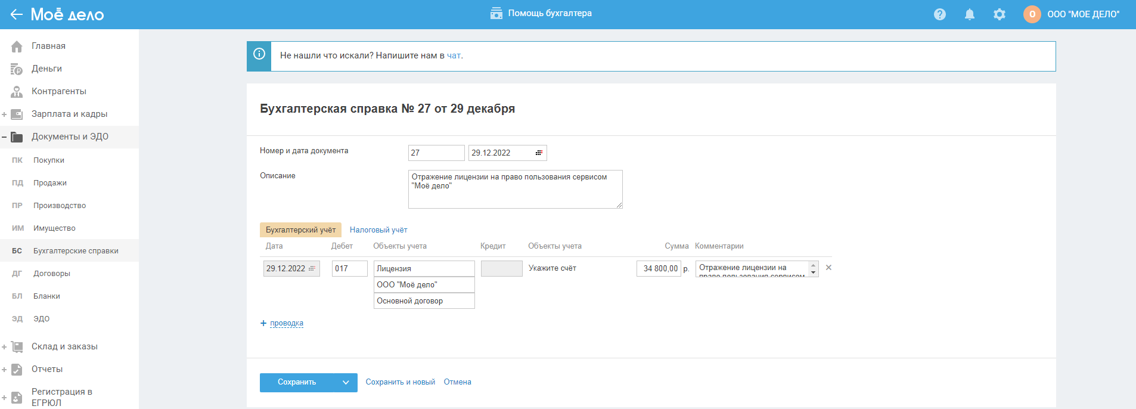Delete the posting row with X icon
Viewport: 1136px width, 409px height.
tap(828, 268)
